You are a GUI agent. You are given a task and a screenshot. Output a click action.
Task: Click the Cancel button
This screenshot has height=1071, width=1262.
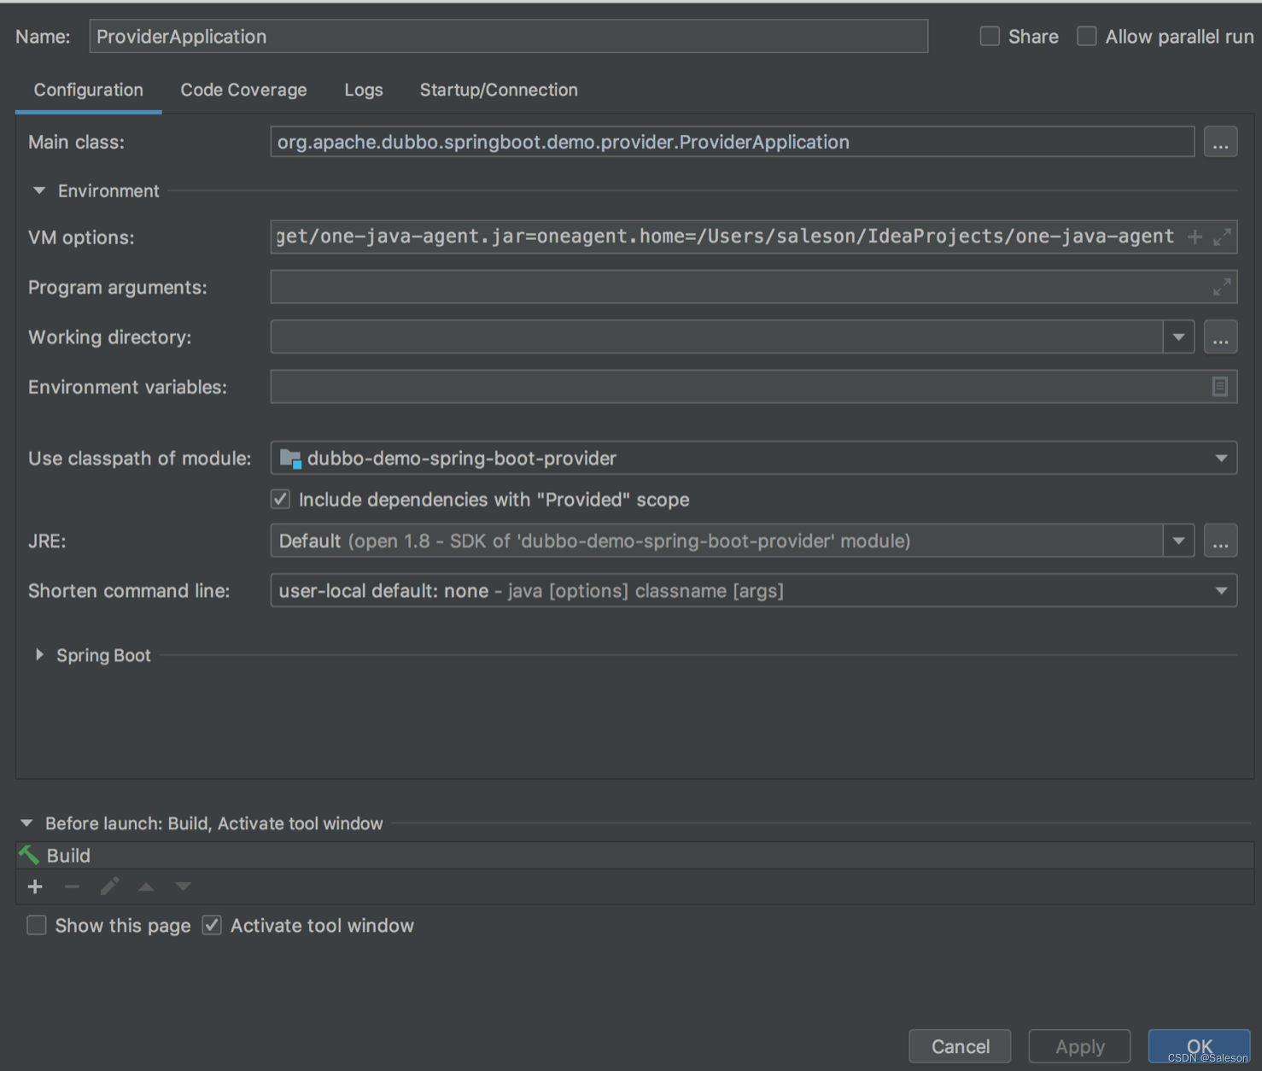960,1046
